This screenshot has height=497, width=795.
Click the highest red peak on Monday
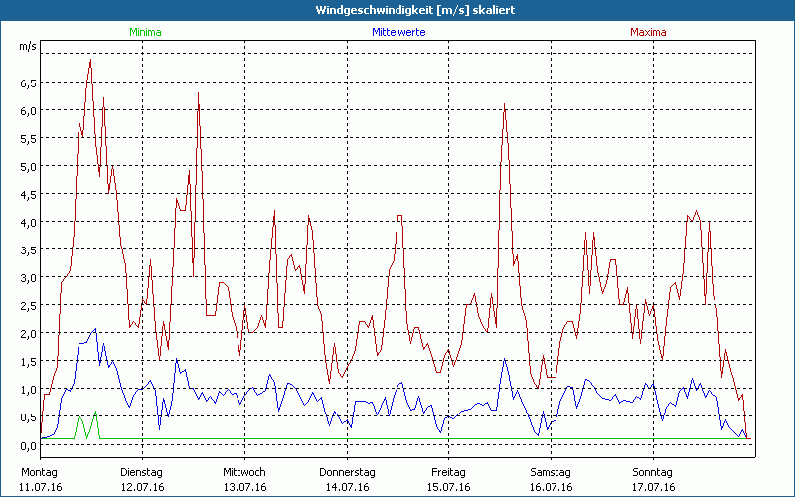90,60
